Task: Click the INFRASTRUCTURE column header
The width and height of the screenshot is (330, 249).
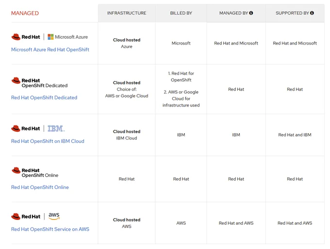Action: click(127, 13)
